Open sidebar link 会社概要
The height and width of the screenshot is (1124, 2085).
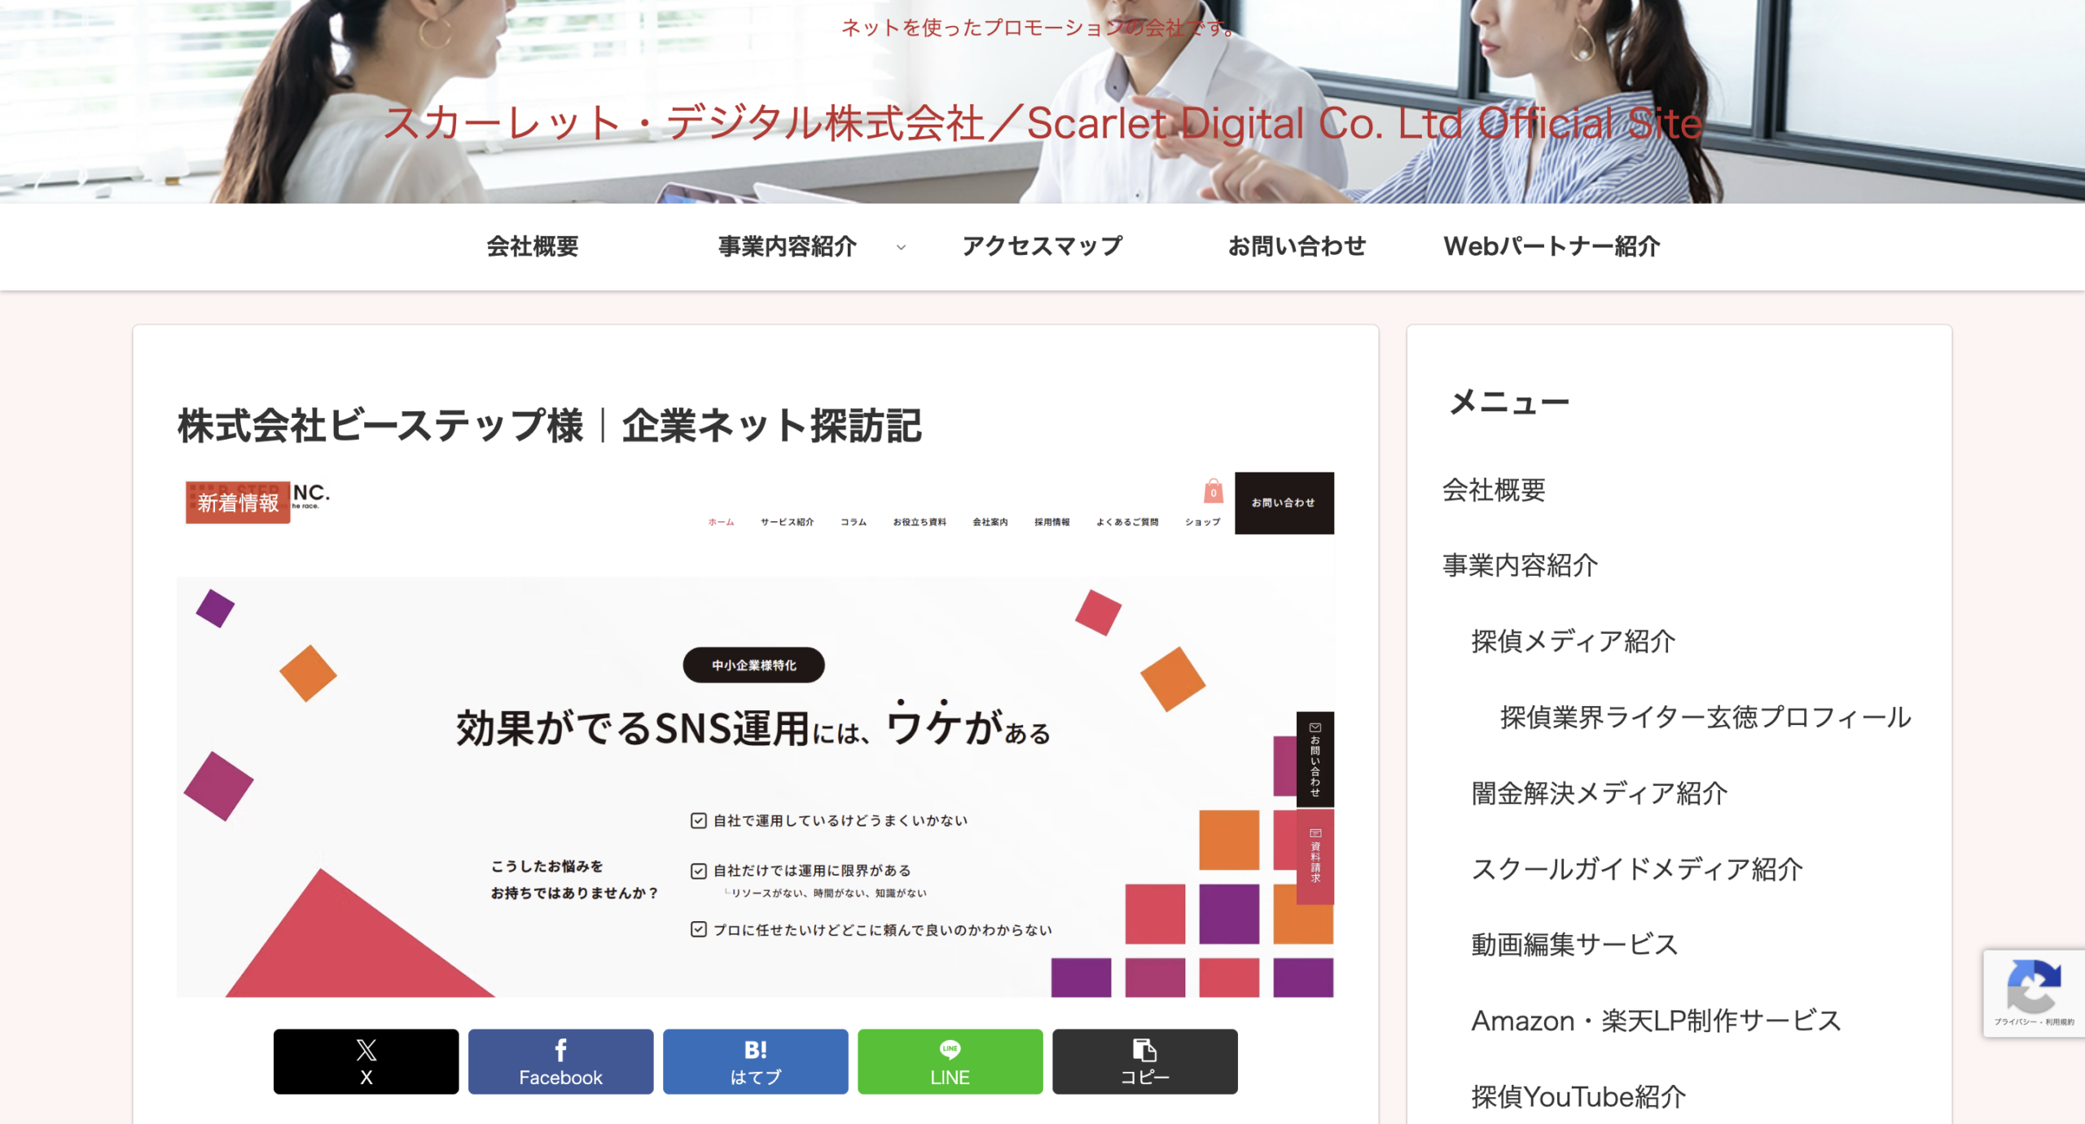pos(1494,490)
